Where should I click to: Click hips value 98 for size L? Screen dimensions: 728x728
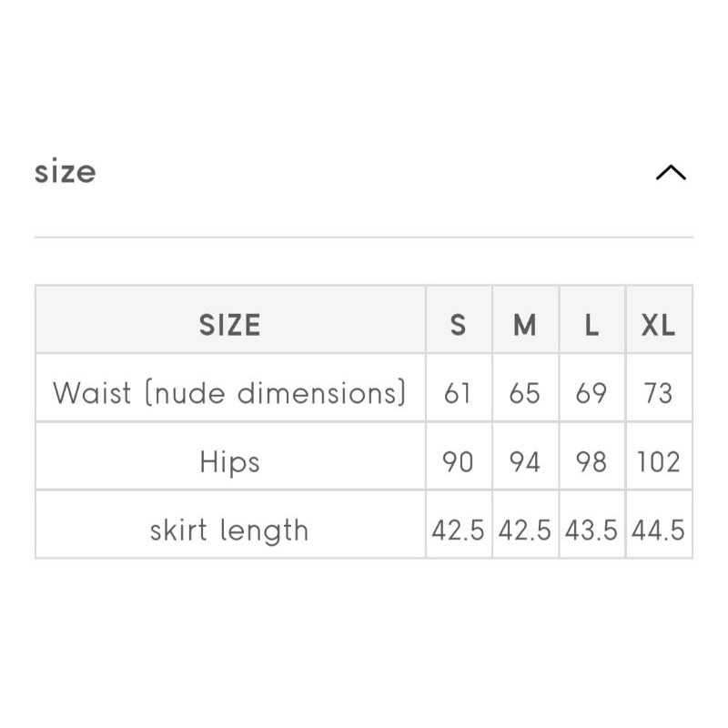[591, 462]
